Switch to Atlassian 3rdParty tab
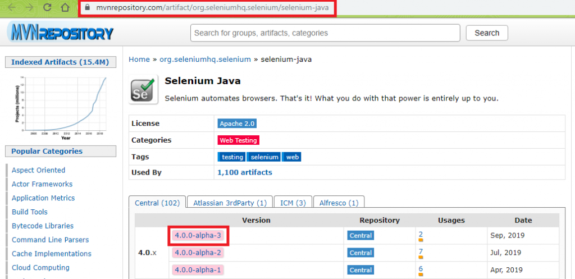575x279 pixels. (230, 203)
